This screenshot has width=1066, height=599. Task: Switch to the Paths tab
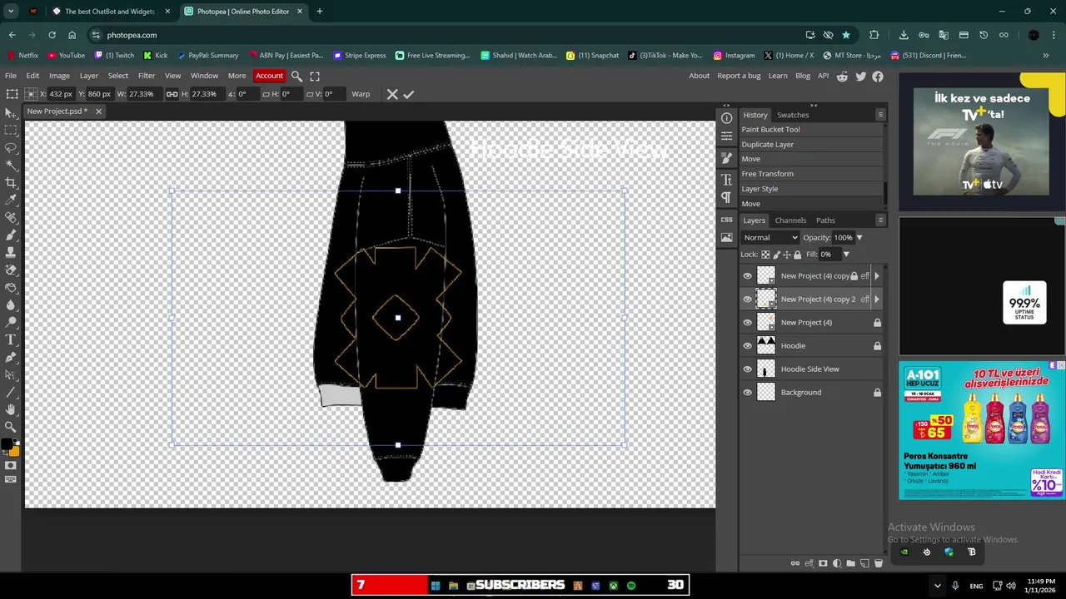(x=825, y=220)
